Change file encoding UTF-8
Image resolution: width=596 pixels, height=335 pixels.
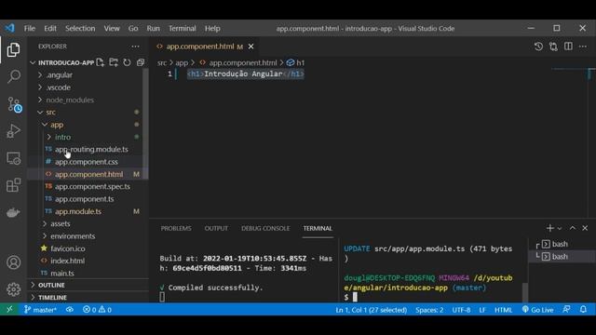tap(461, 310)
